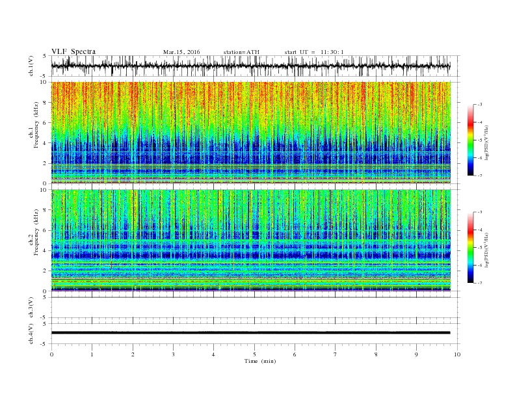Screen dimensions: 515x398
Task: Select the "ch.1 Frequency (kHz)" axis label
Action: [34, 124]
